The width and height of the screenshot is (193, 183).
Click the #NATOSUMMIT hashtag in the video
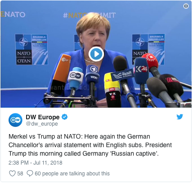tap(90, 15)
